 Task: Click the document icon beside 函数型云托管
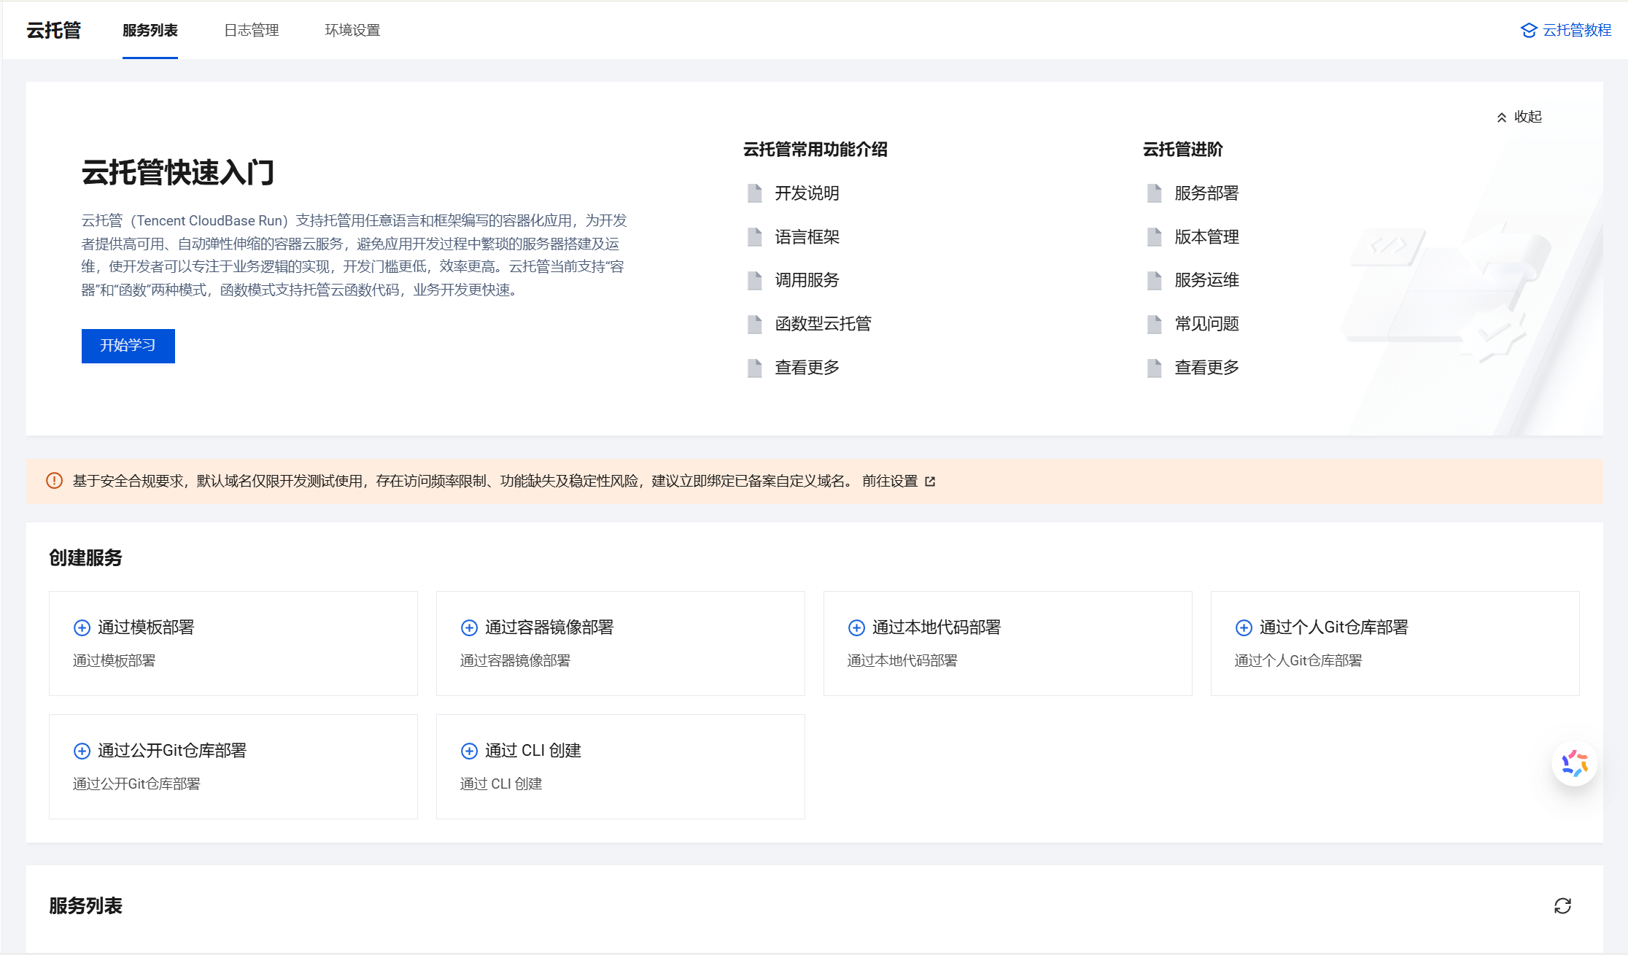[x=755, y=324]
